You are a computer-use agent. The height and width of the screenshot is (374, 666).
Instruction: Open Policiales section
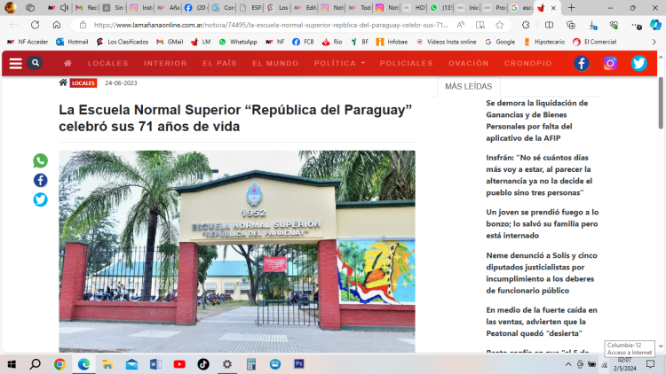click(406, 63)
